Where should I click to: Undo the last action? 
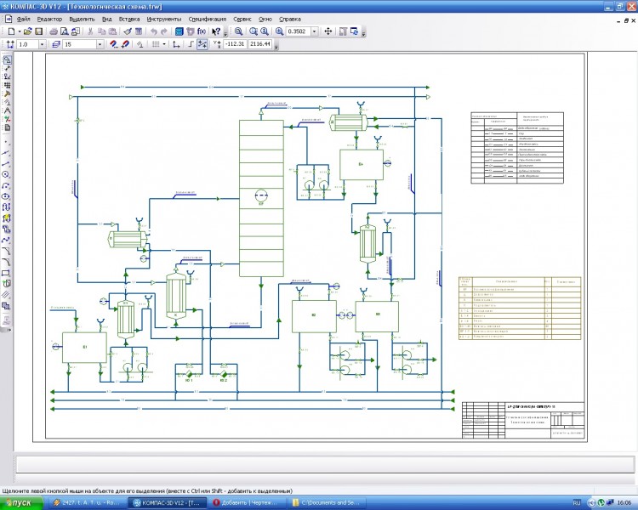(153, 31)
